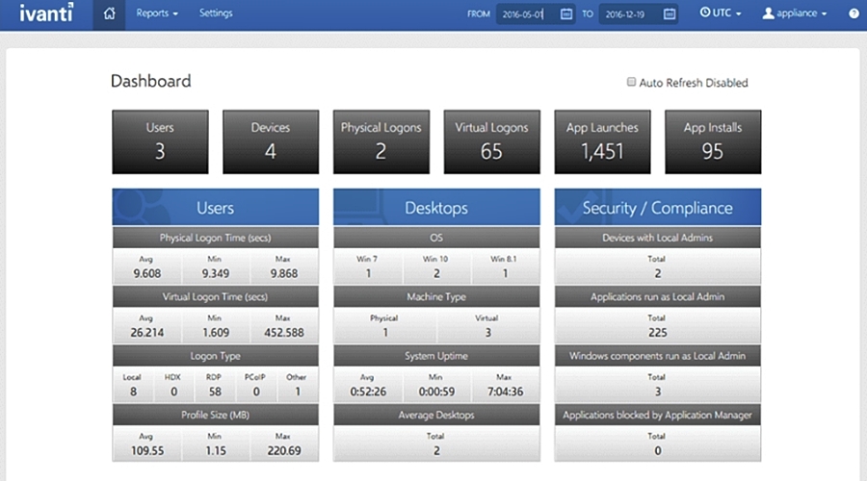Viewport: 867px width, 481px height.
Task: Click the UTC clock icon
Action: pyautogui.click(x=704, y=13)
